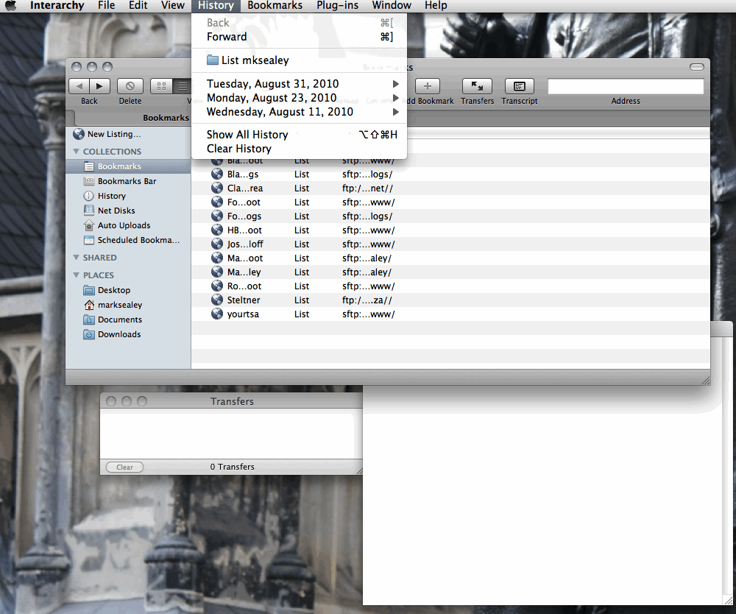Click Clear button in Transfers window
Image resolution: width=736 pixels, height=614 pixels.
[124, 467]
